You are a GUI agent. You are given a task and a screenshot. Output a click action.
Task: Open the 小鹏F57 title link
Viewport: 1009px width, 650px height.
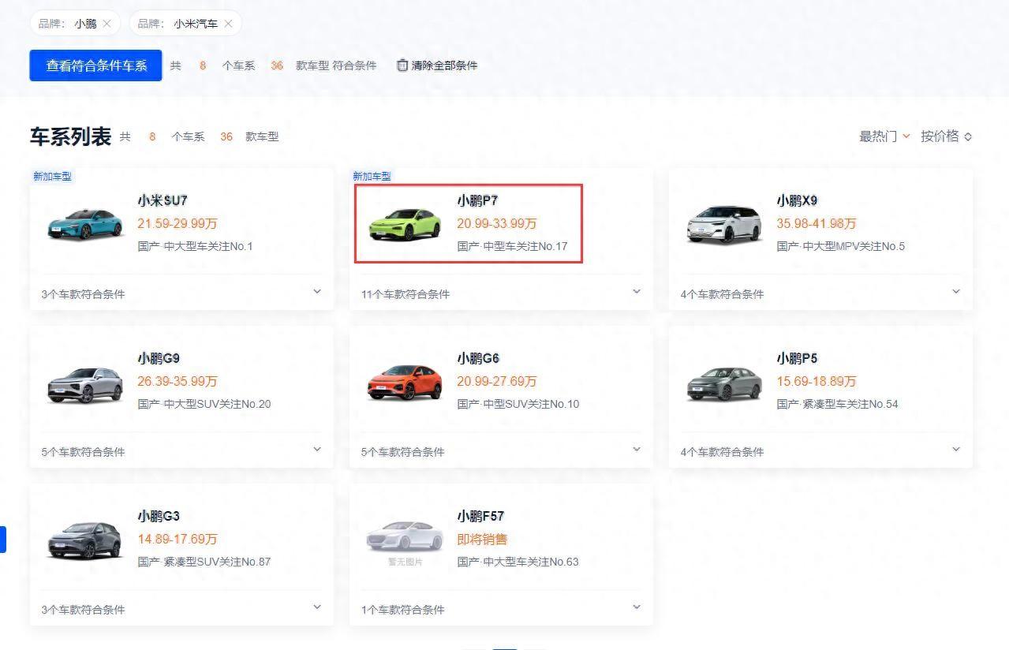click(480, 516)
